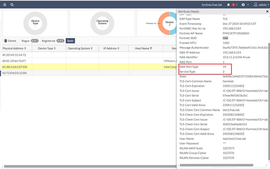This screenshot has height=169, width=270.
Task: Click the search magnifier icon
Action: (12, 5)
